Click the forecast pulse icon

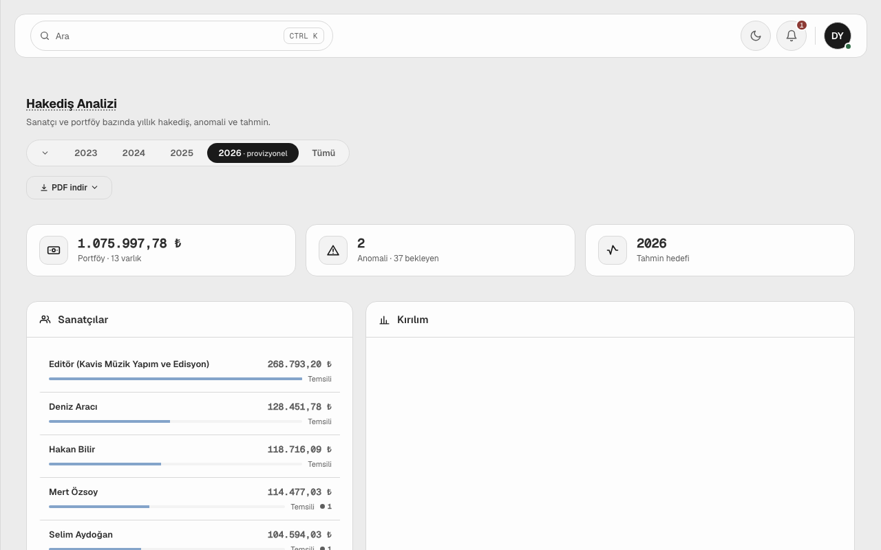tap(613, 250)
